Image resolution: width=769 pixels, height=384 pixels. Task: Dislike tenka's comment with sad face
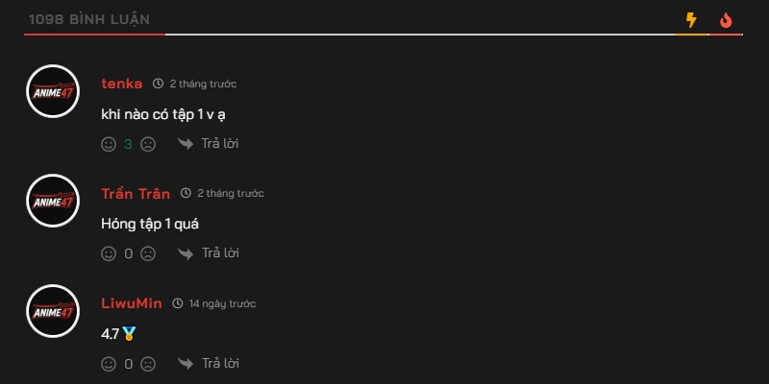coord(148,144)
